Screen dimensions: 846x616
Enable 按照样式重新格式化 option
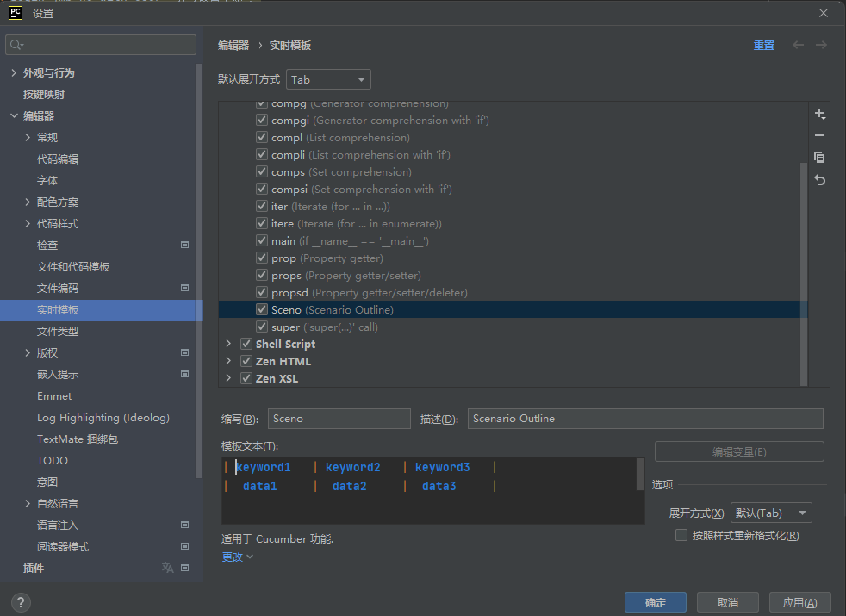click(x=681, y=535)
